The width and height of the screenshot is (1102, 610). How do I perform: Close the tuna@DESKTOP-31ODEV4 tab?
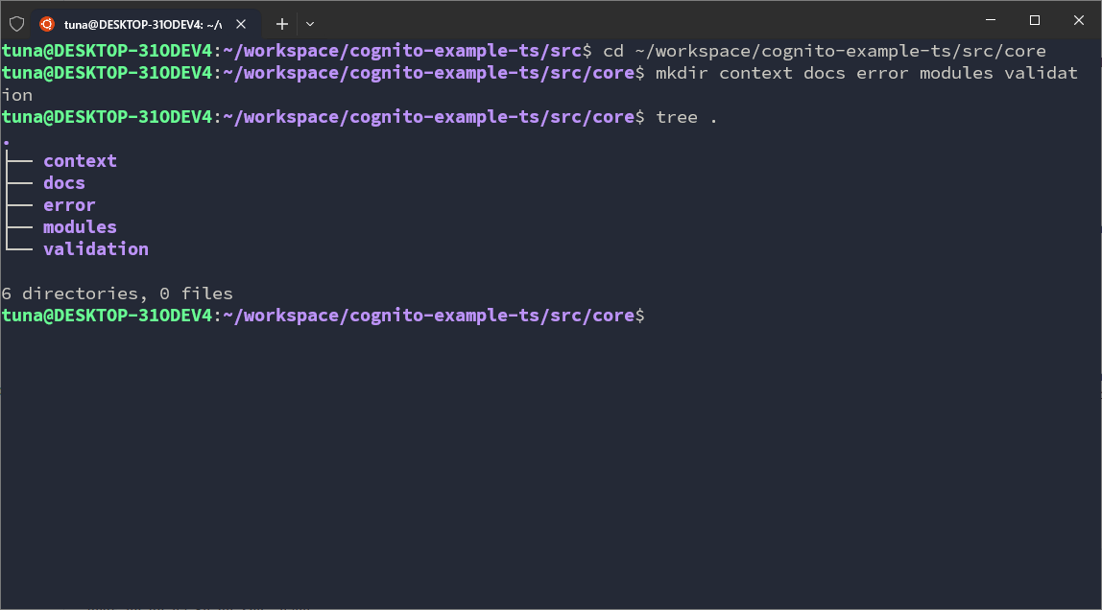pyautogui.click(x=244, y=23)
